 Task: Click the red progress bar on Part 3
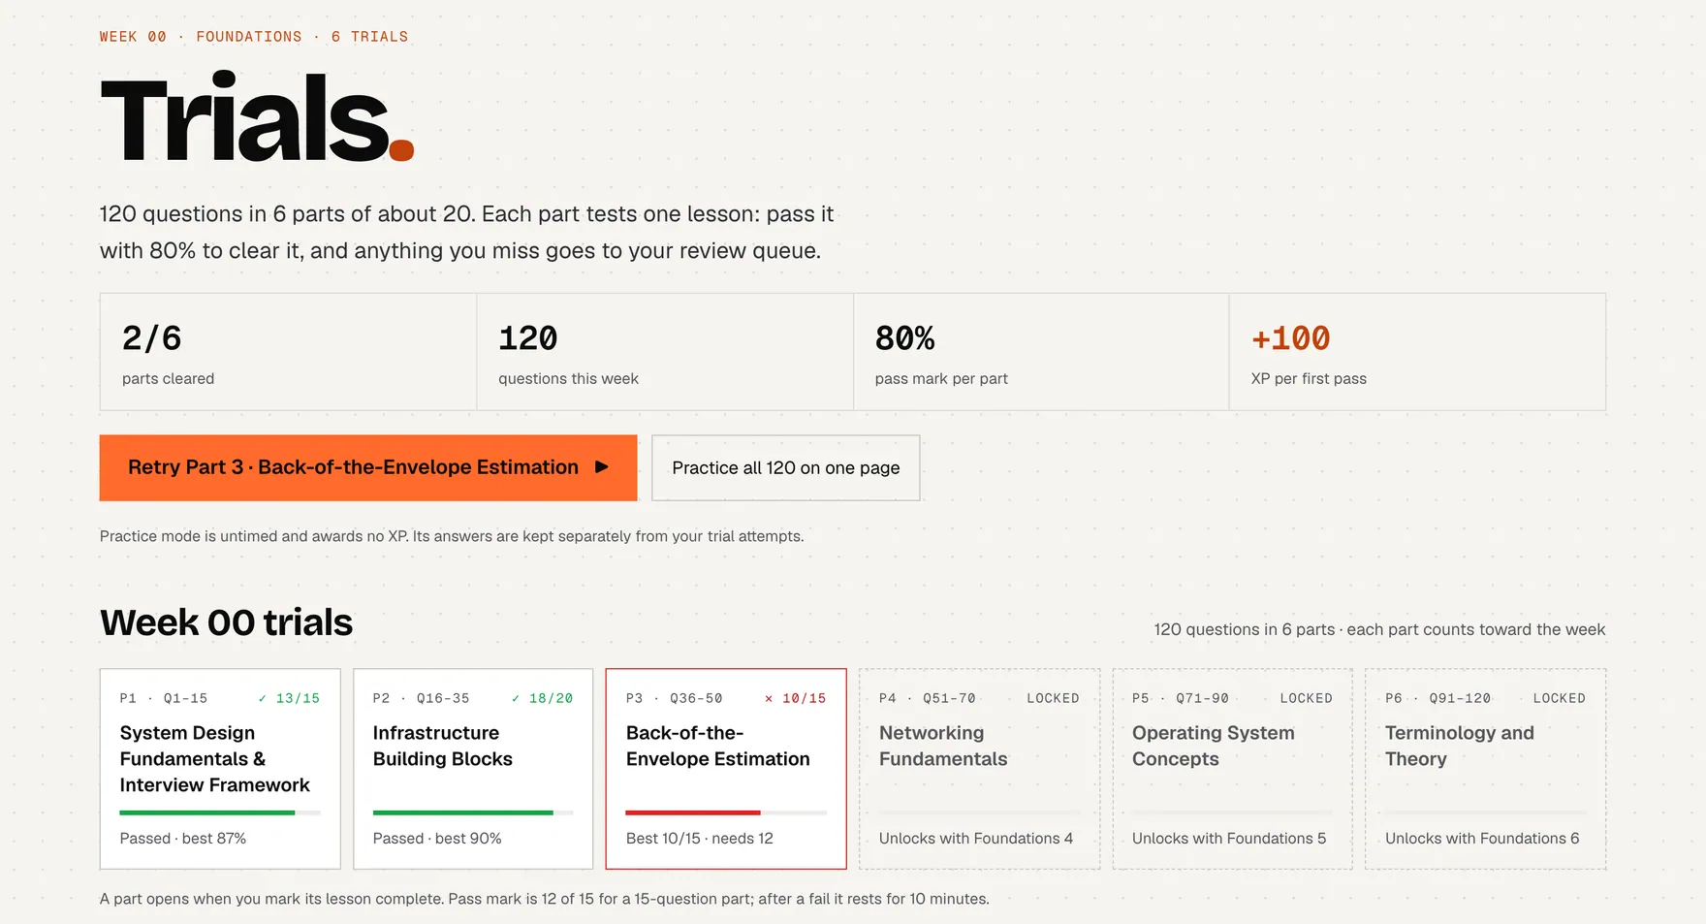click(693, 812)
